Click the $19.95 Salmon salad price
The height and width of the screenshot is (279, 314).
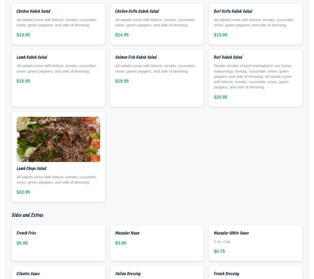click(122, 81)
